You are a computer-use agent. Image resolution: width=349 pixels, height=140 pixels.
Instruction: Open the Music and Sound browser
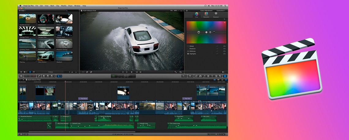point(204,76)
